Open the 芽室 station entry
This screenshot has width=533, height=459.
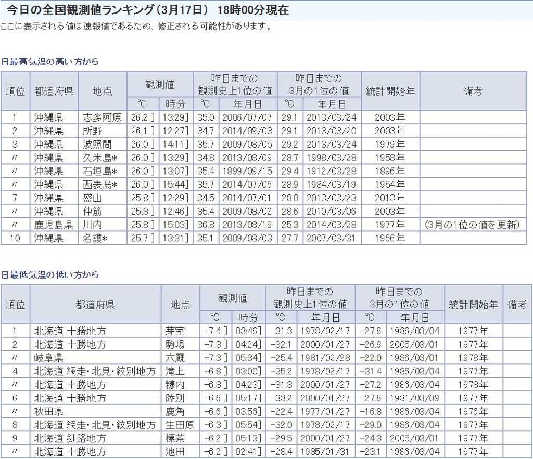tap(174, 331)
